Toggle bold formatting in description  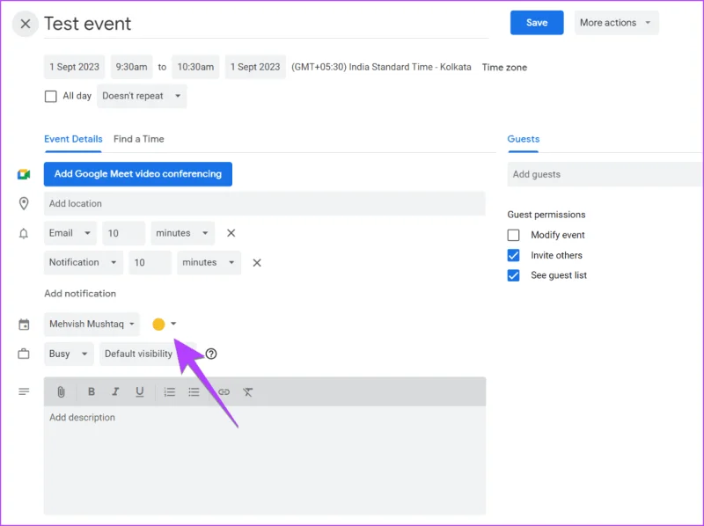coord(92,391)
